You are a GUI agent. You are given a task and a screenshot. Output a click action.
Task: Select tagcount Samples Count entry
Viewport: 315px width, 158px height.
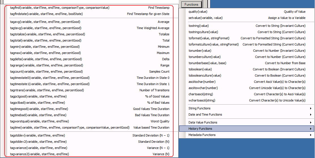[89, 72]
